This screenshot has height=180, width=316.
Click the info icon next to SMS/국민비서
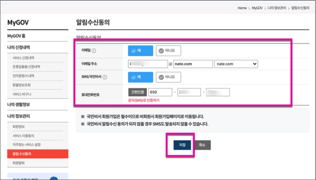105,77
